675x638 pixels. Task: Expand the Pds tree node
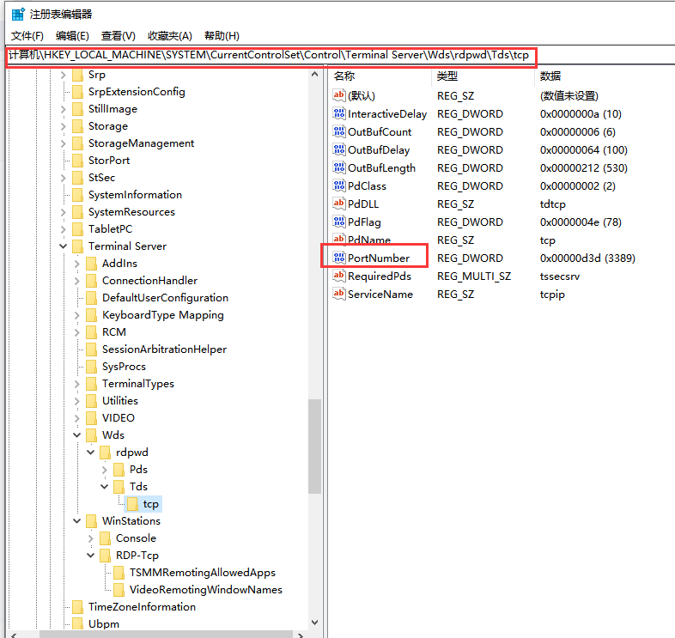coord(105,470)
